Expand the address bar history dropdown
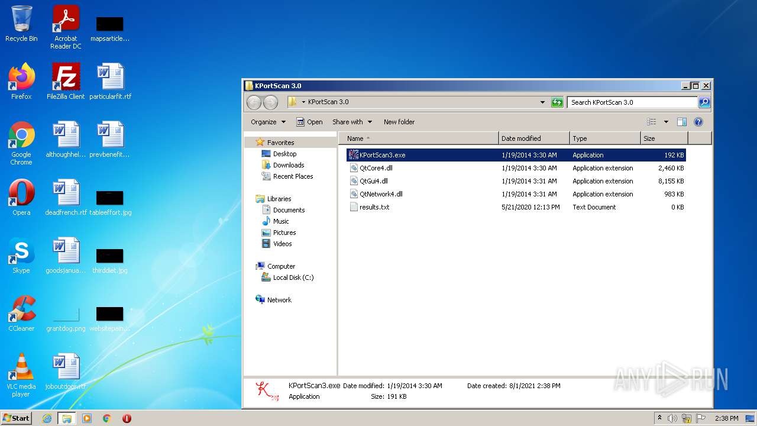This screenshot has width=757, height=426. (x=542, y=102)
